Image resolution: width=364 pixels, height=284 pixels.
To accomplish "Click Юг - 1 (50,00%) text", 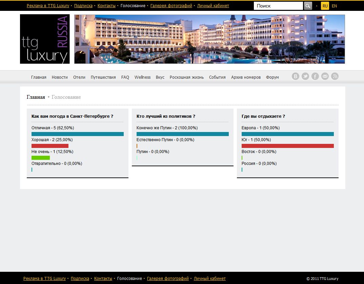I will pos(256,140).
